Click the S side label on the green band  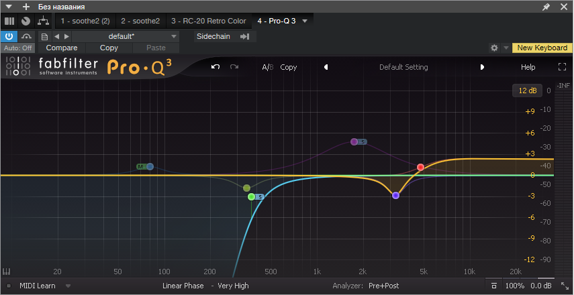[260, 197]
